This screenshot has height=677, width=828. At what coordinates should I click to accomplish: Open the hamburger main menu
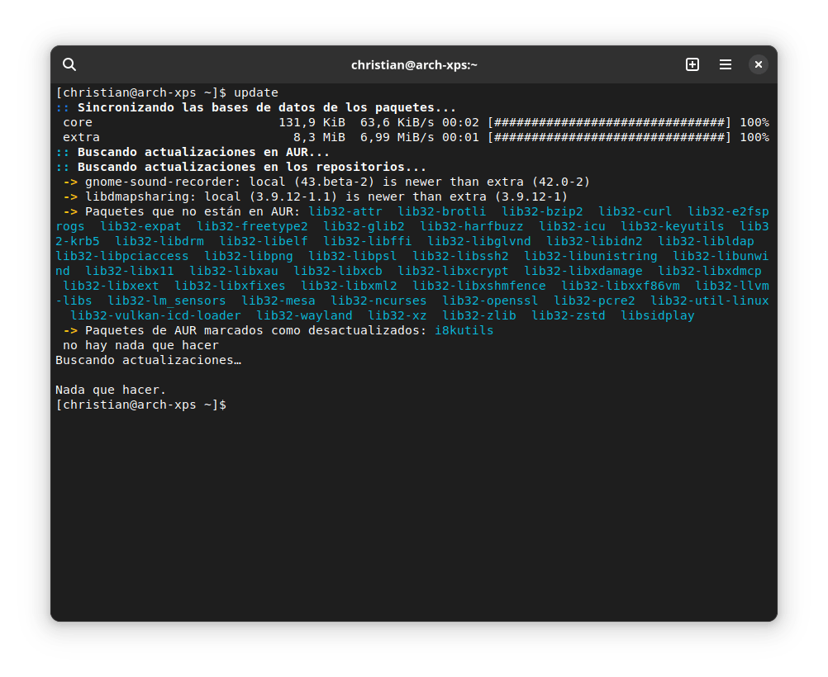pyautogui.click(x=726, y=64)
